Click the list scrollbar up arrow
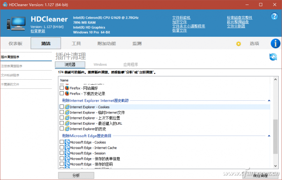Screen dimensions: 282x180 pos(275,79)
